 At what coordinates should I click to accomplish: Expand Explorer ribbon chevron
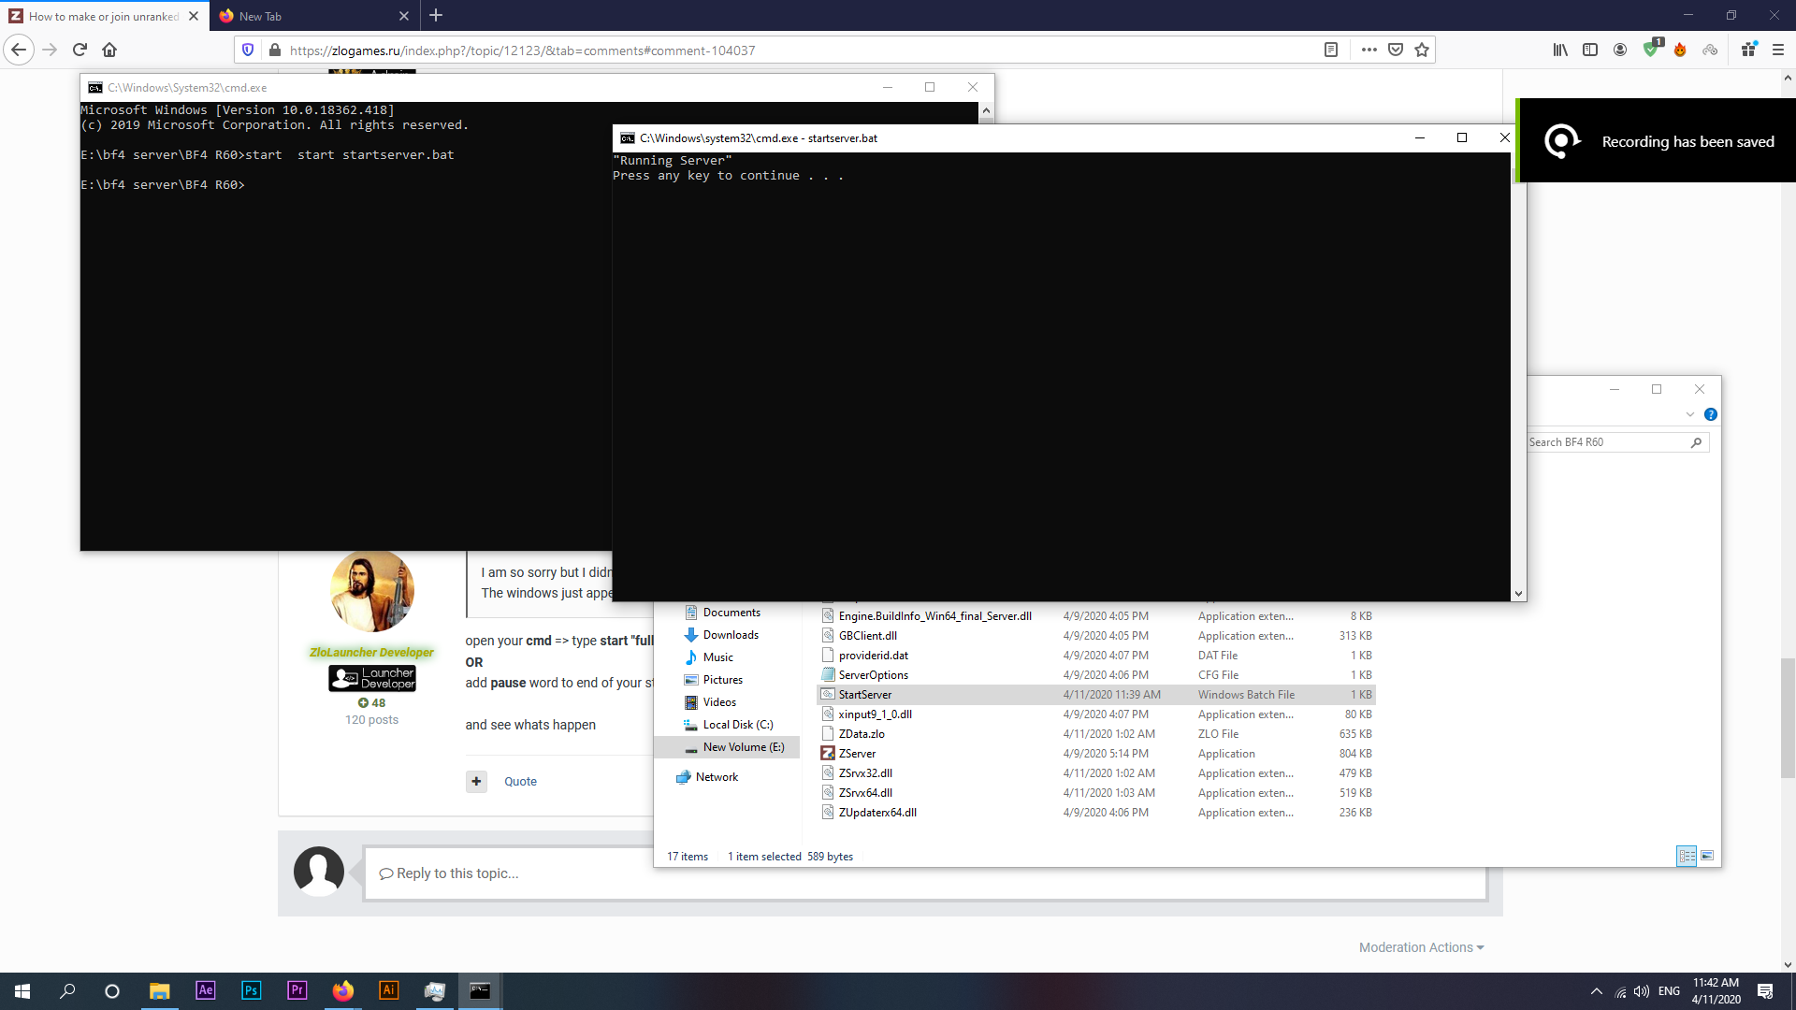click(x=1689, y=414)
